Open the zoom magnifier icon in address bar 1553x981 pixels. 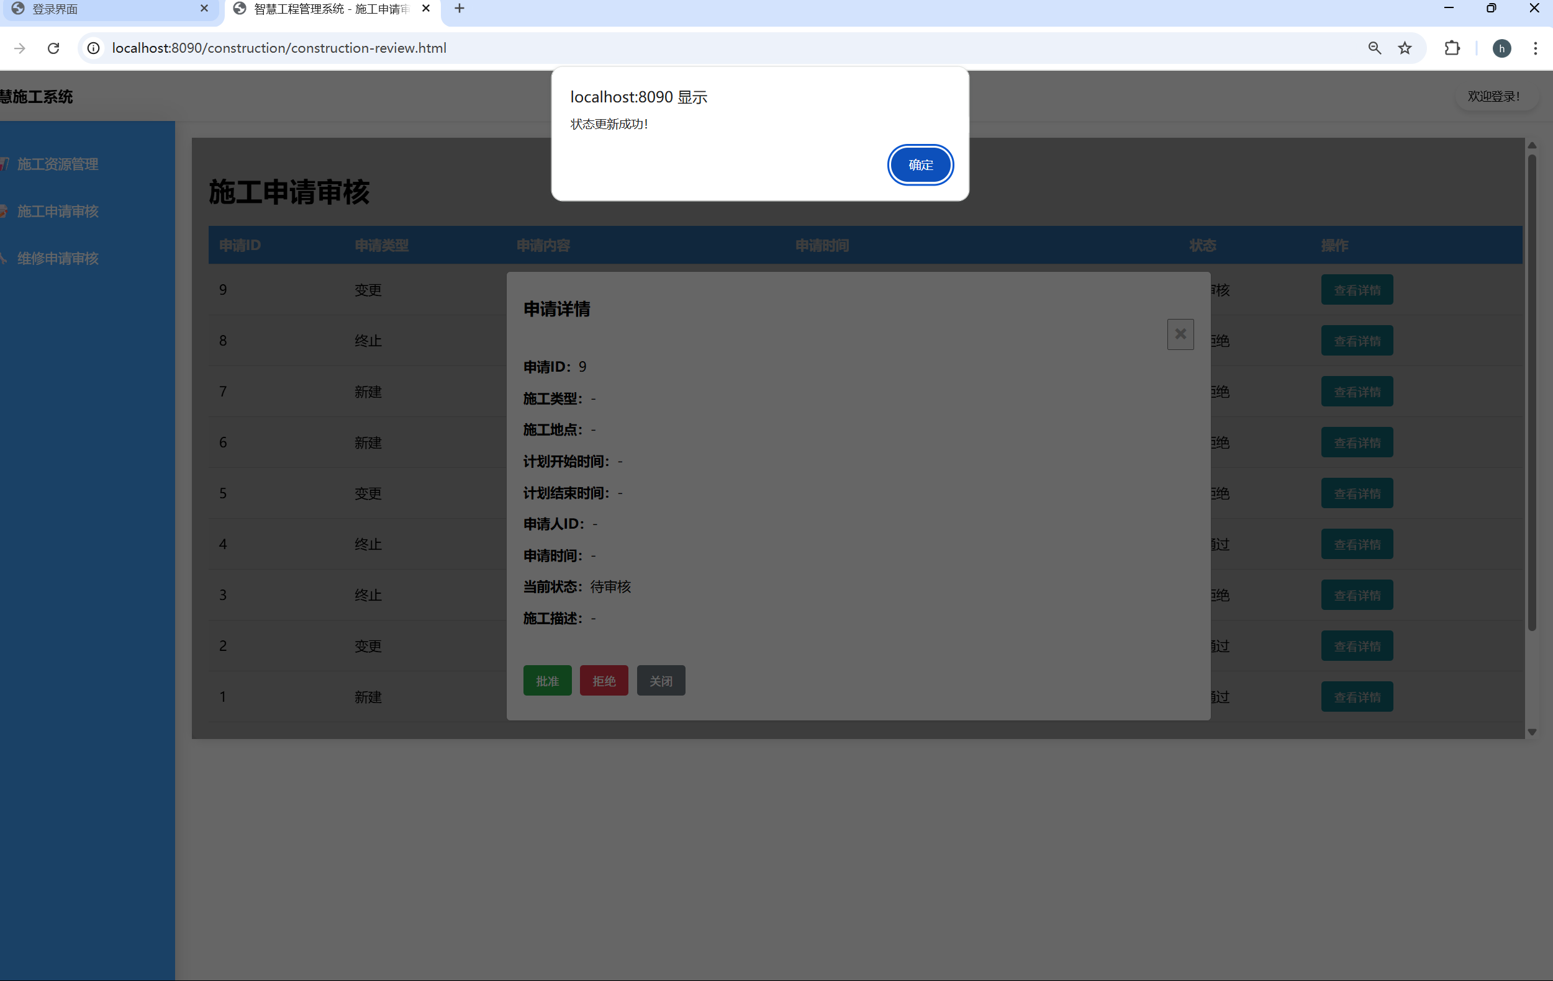[1374, 48]
